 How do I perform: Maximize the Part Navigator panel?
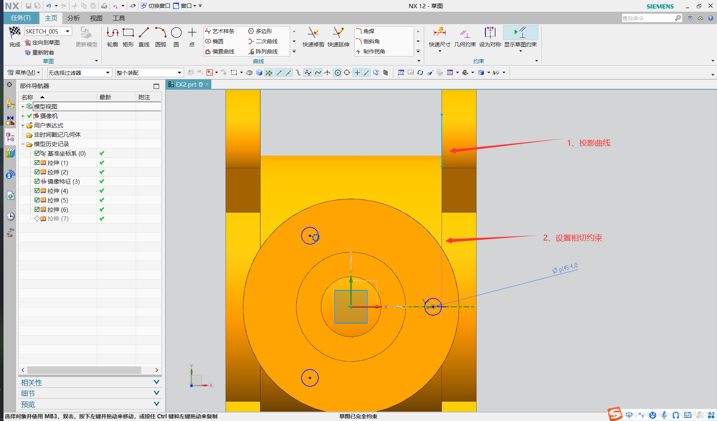(x=156, y=86)
